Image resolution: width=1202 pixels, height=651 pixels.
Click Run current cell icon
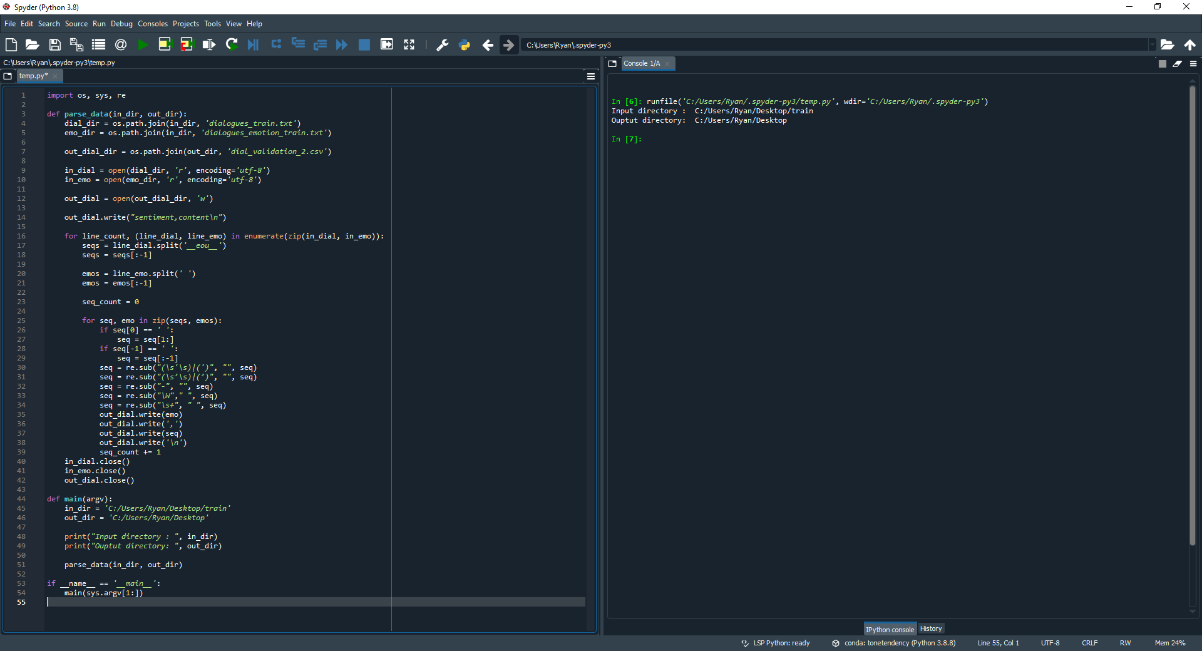165,44
